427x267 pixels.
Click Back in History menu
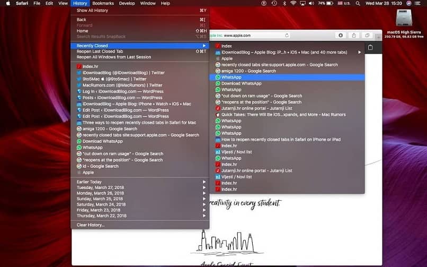click(x=140, y=20)
